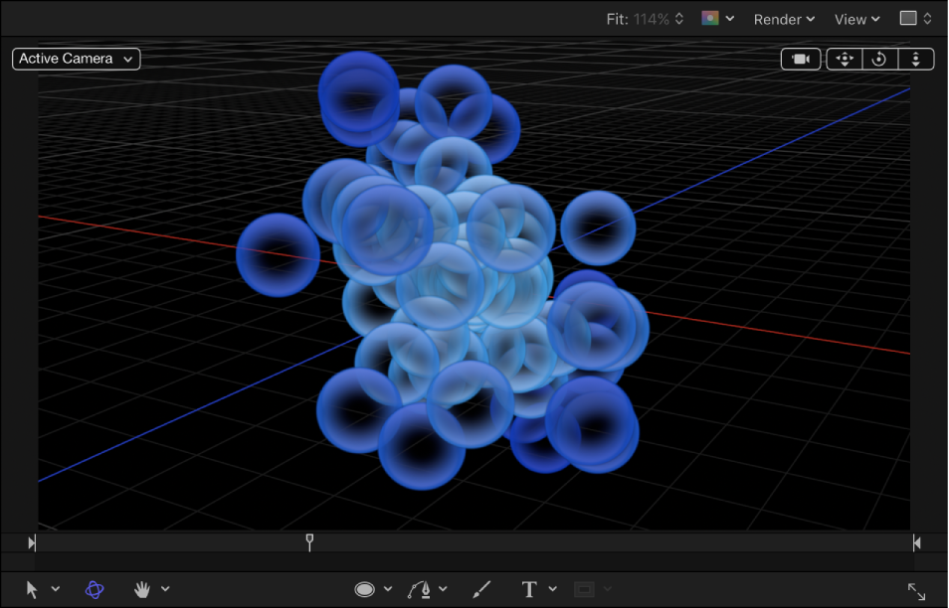Image resolution: width=949 pixels, height=608 pixels.
Task: Select the Transform arrow tool
Action: (33, 589)
